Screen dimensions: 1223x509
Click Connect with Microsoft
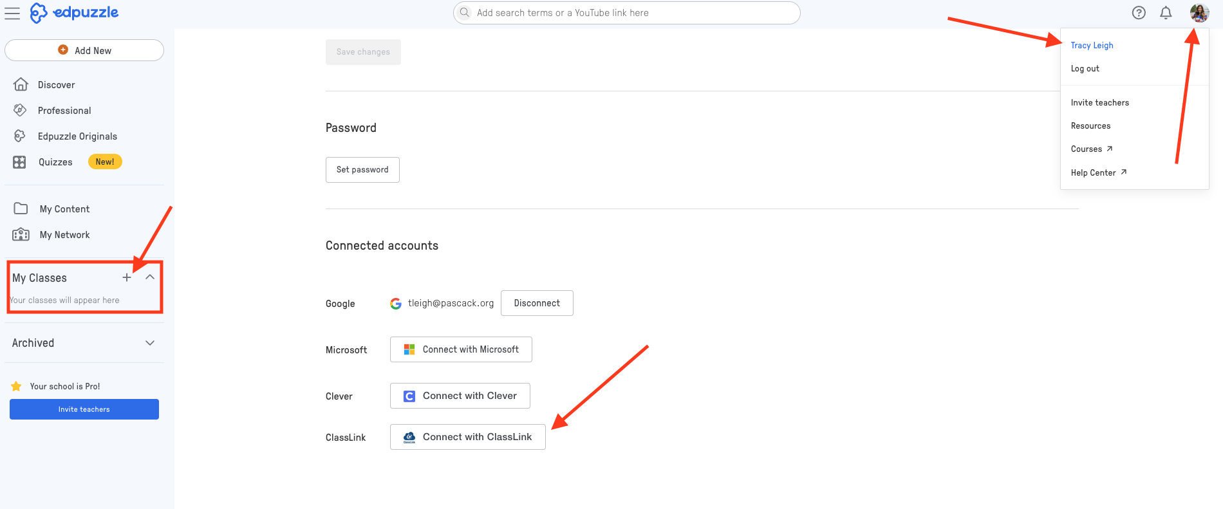[461, 349]
